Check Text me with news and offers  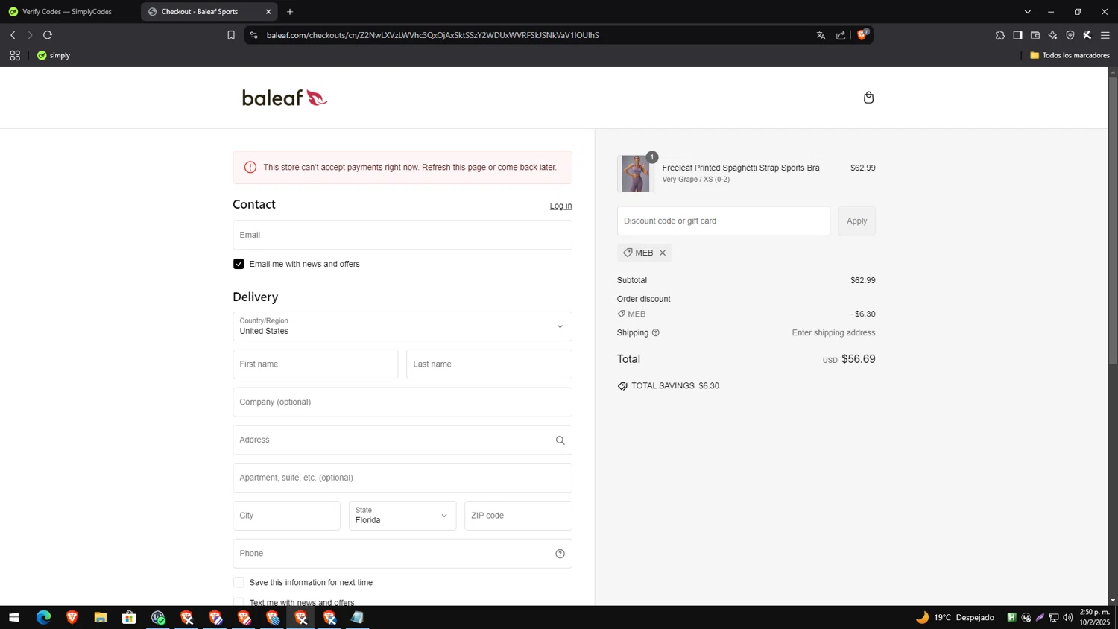tap(239, 601)
